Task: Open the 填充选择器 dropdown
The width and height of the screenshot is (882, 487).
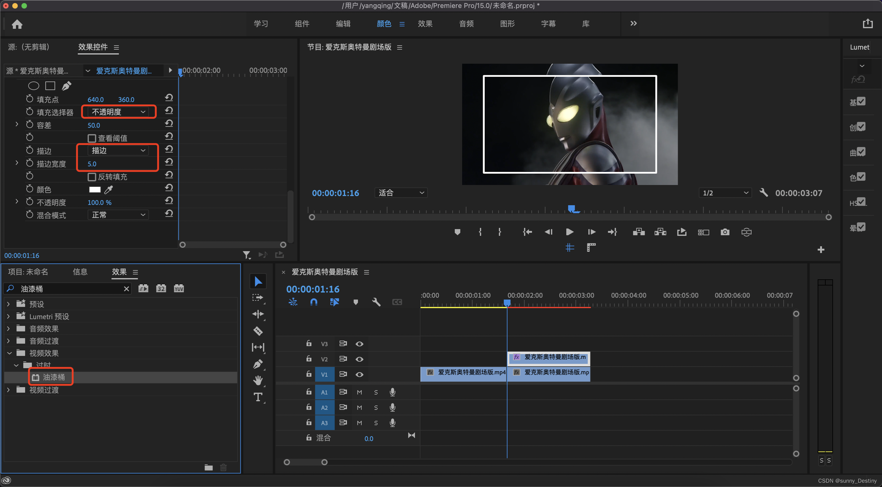Action: [x=119, y=112]
